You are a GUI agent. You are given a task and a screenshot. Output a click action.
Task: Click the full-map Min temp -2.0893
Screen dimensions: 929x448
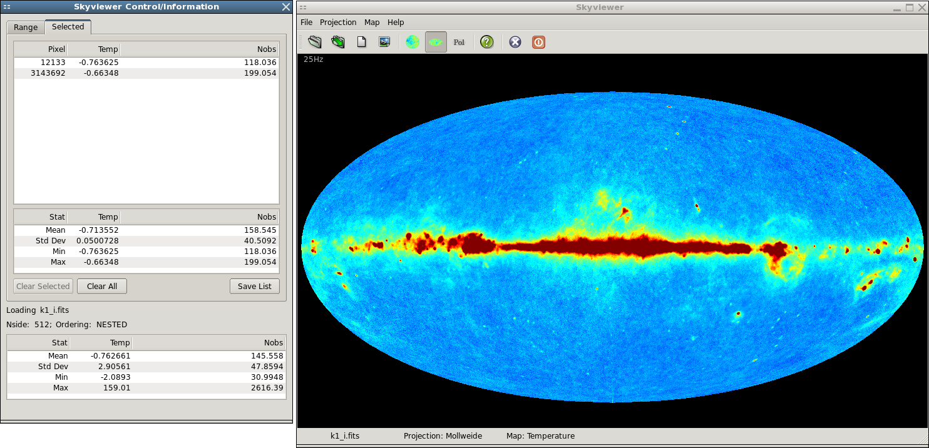(115, 377)
